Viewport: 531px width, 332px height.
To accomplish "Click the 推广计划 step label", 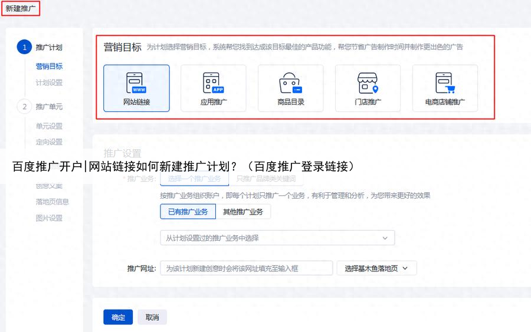I will (49, 47).
